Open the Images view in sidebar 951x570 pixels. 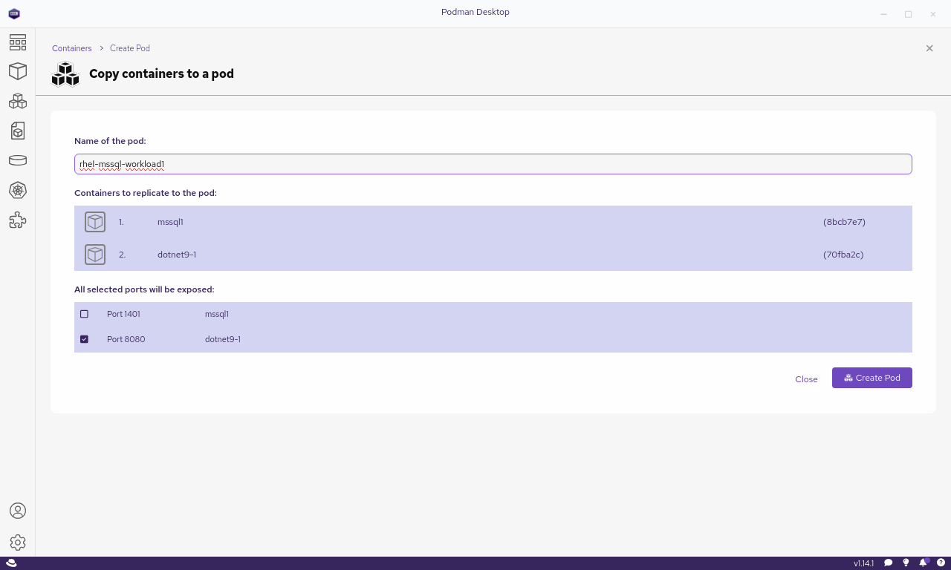tap(18, 131)
